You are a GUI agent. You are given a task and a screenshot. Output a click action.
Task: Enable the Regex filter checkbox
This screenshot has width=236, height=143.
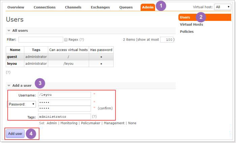[x=66, y=39]
